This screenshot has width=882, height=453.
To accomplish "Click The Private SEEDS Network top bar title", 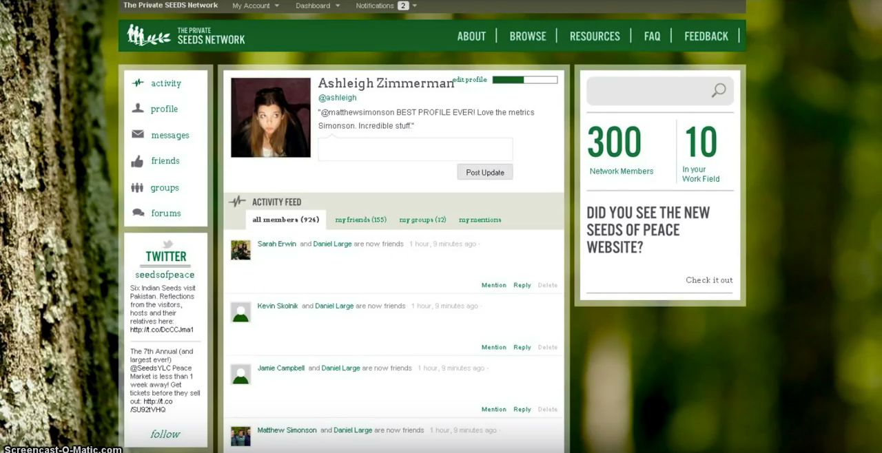I will (x=170, y=6).
